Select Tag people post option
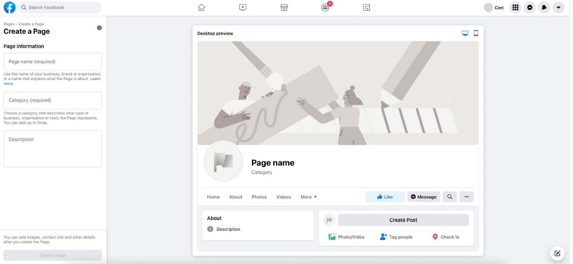Viewport: 573px width, 264px height. [396, 237]
